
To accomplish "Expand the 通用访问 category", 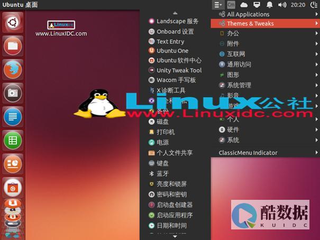I will coord(266,64).
